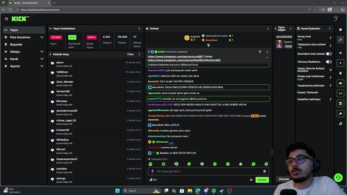This screenshot has width=347, height=195.
Task: Open Yasaklanmış kelimeler settings
Action: 314,86
